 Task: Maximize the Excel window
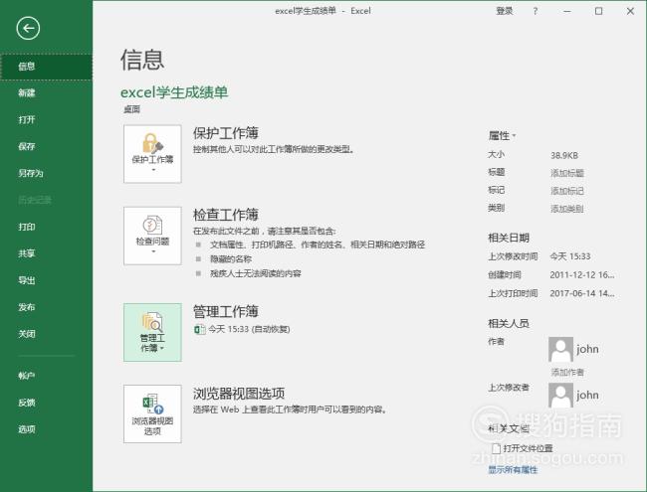click(598, 11)
